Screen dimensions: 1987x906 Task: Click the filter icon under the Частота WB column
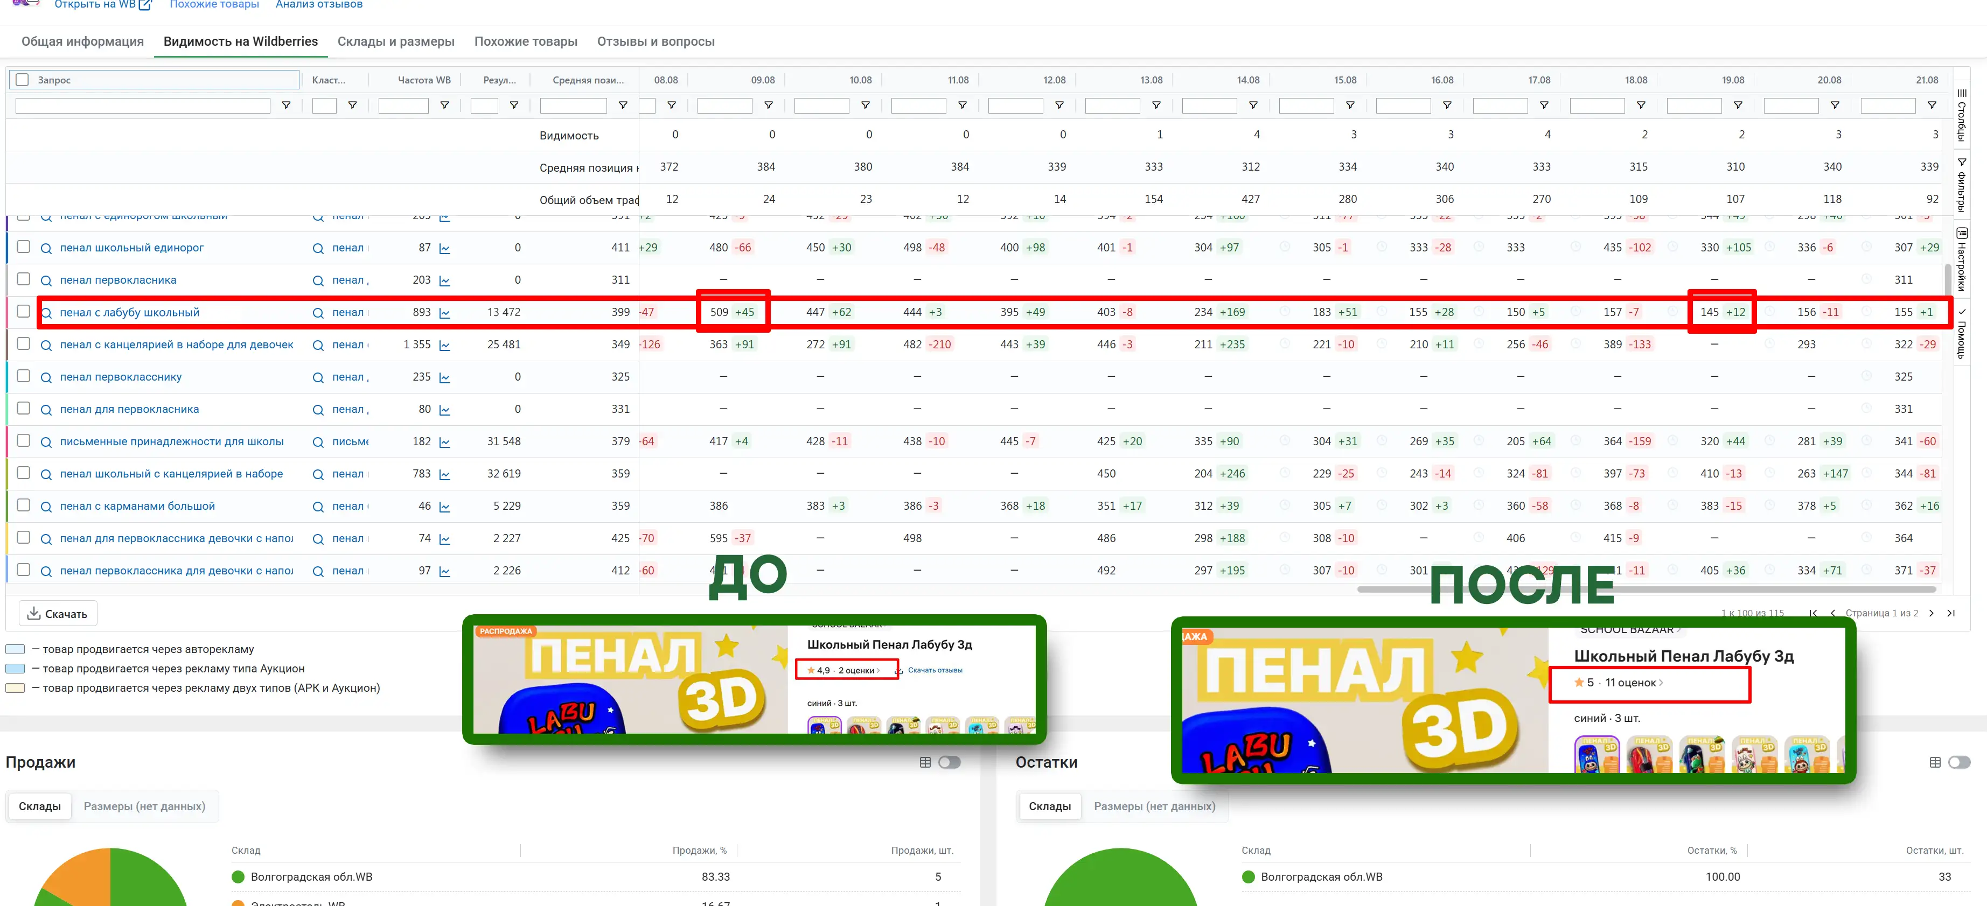[444, 106]
